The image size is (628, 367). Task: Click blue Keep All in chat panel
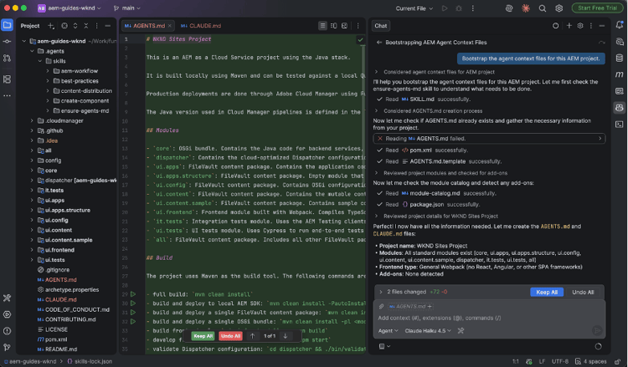(x=547, y=292)
